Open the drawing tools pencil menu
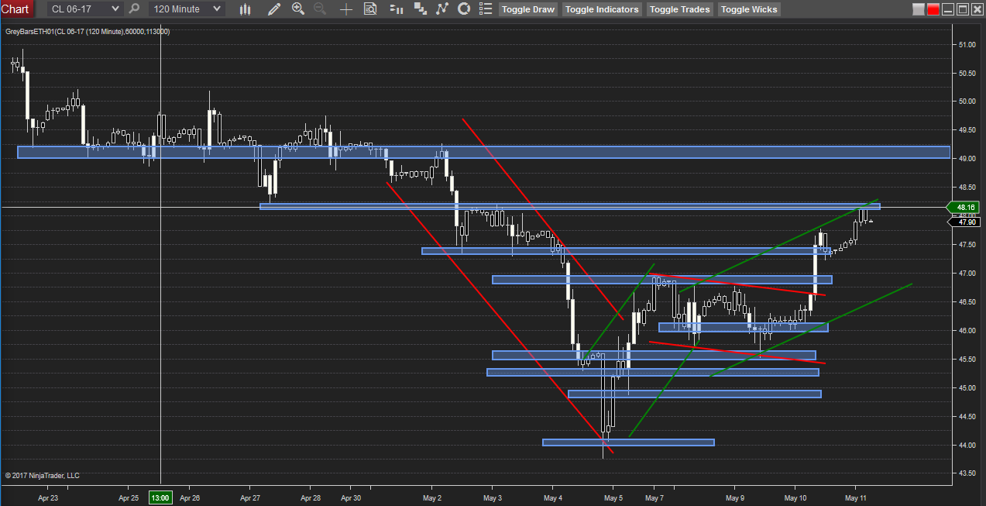Image resolution: width=986 pixels, height=506 pixels. [x=273, y=9]
